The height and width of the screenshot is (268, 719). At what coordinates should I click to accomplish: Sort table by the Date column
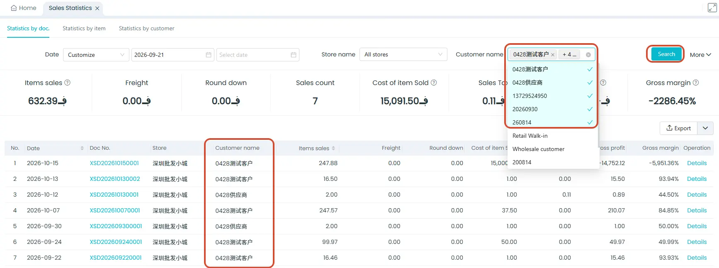[x=82, y=148]
